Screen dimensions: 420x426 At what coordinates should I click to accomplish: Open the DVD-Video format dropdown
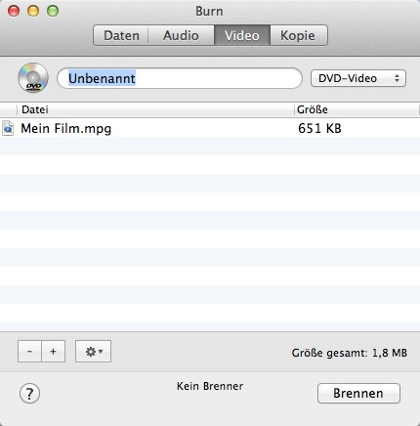coord(358,78)
